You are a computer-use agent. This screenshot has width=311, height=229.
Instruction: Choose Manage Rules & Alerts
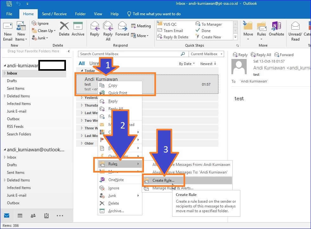pyautogui.click(x=187, y=188)
